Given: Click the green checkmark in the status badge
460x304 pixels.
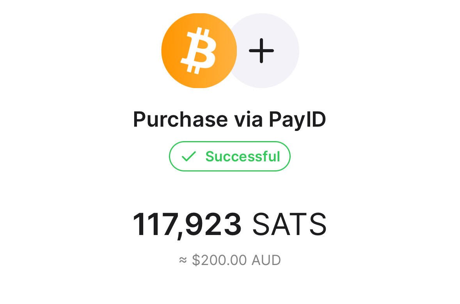Looking at the screenshot, I should (188, 156).
